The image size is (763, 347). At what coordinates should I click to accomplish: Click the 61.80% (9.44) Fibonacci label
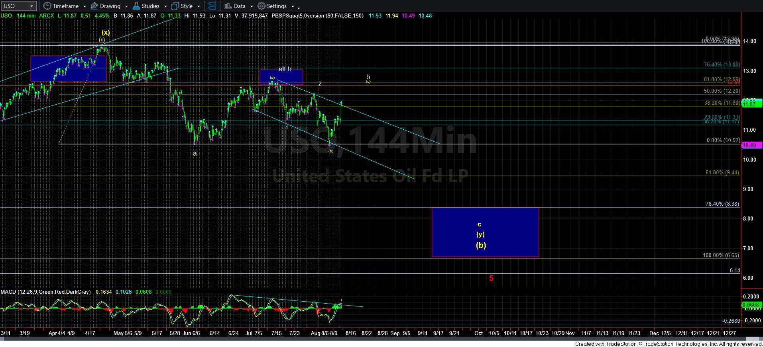coord(722,172)
